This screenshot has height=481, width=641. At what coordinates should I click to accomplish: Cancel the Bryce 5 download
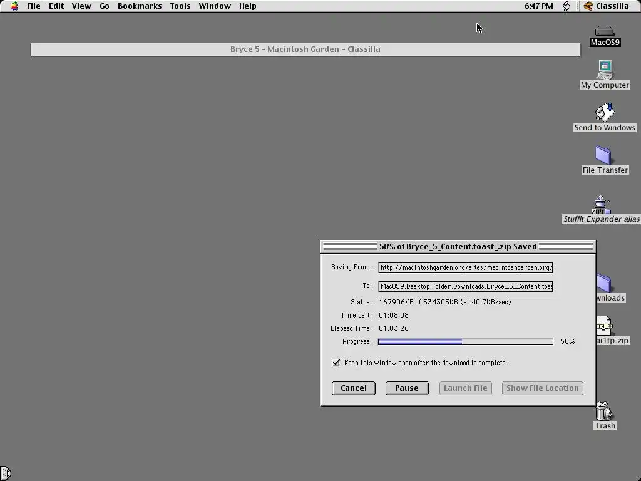[354, 388]
